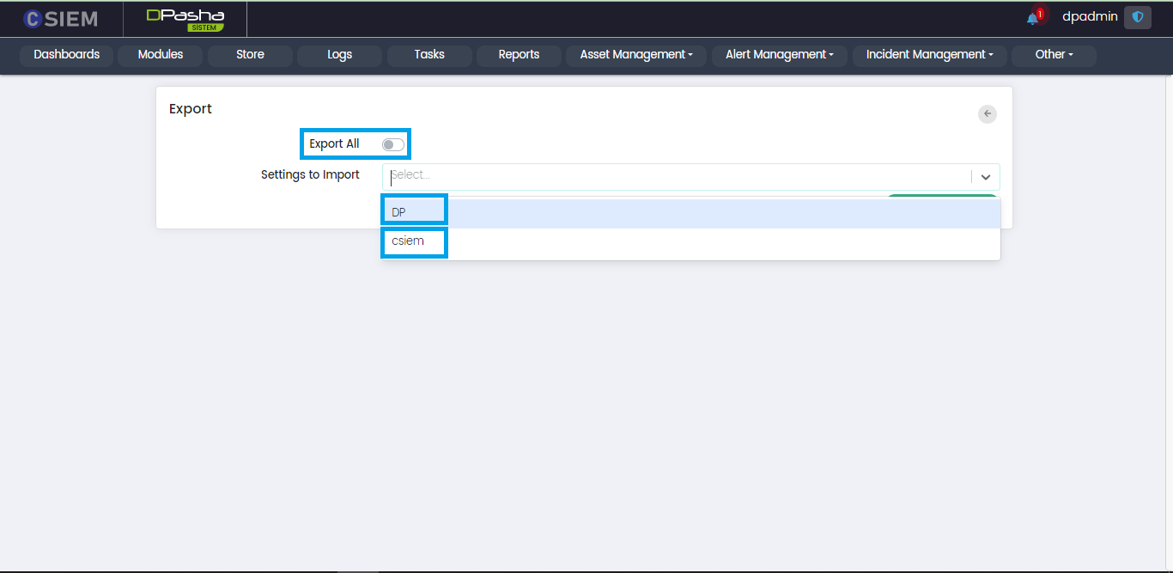Expand the Asset Management menu

coord(636,55)
